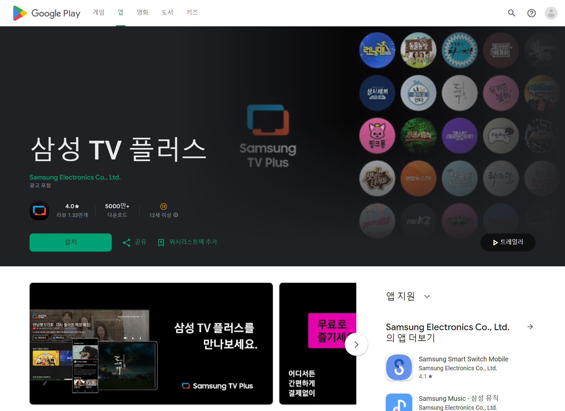Viewport: 565px width, 411px height.
Task: Click the help question mark icon
Action: tap(531, 13)
